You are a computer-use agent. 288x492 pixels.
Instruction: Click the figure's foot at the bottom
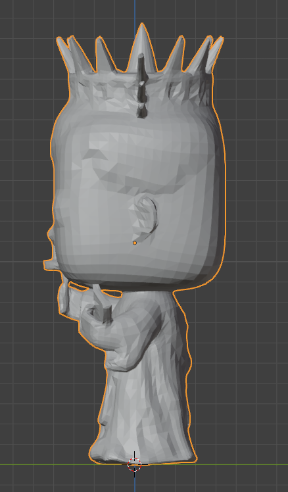point(105,452)
